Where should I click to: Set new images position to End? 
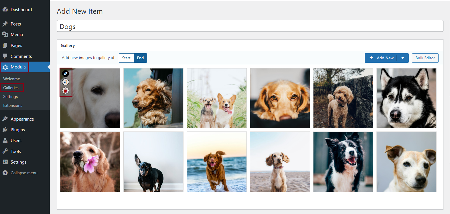point(140,58)
